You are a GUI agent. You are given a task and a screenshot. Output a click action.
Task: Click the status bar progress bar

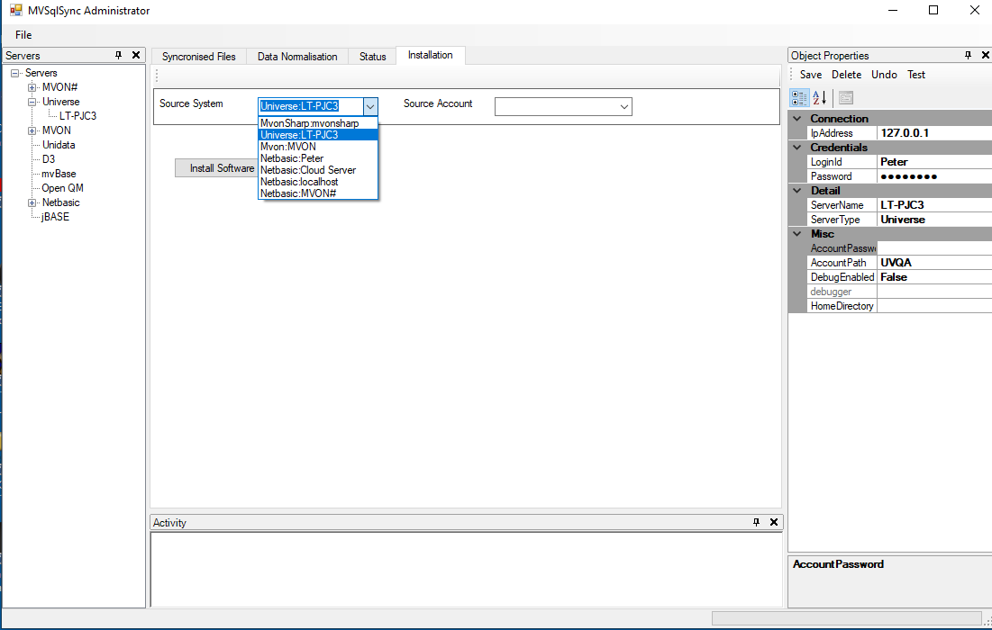tap(847, 618)
